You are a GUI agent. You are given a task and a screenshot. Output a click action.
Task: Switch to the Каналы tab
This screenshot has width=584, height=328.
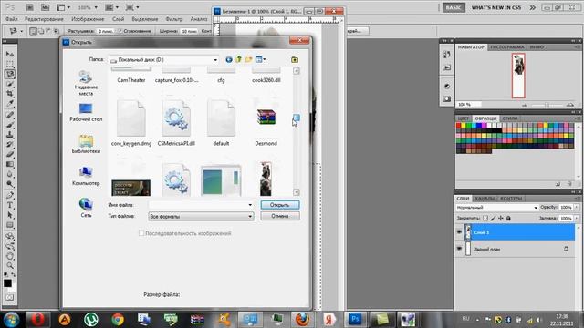point(485,199)
